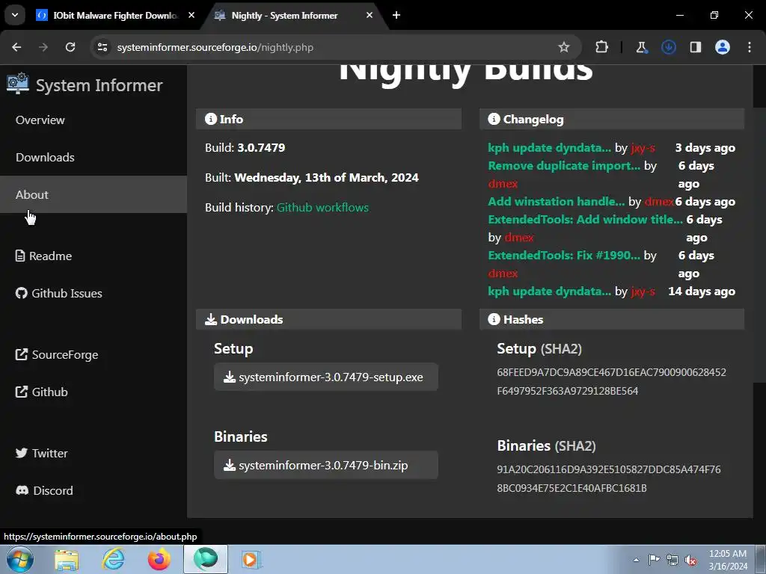The height and width of the screenshot is (574, 766).
Task: Click the muted volume tray icon
Action: click(690, 560)
